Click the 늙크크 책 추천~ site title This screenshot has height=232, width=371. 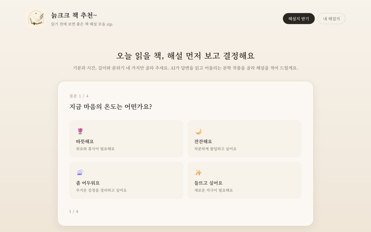74,15
